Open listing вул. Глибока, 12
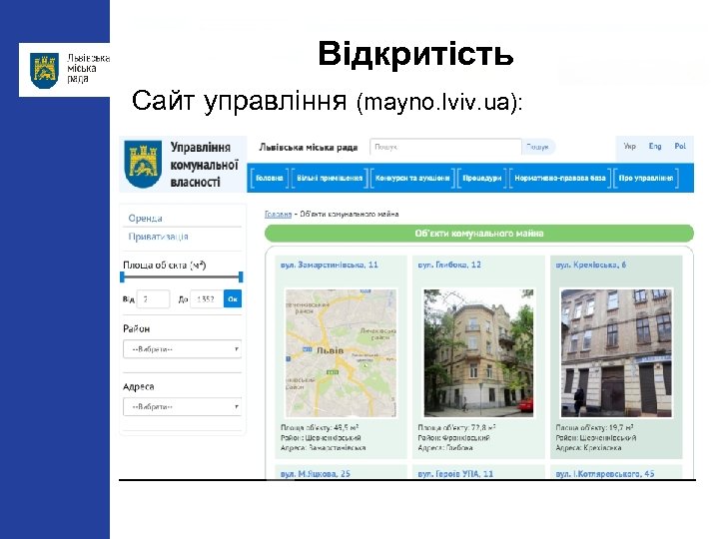The width and height of the screenshot is (719, 539). [449, 265]
